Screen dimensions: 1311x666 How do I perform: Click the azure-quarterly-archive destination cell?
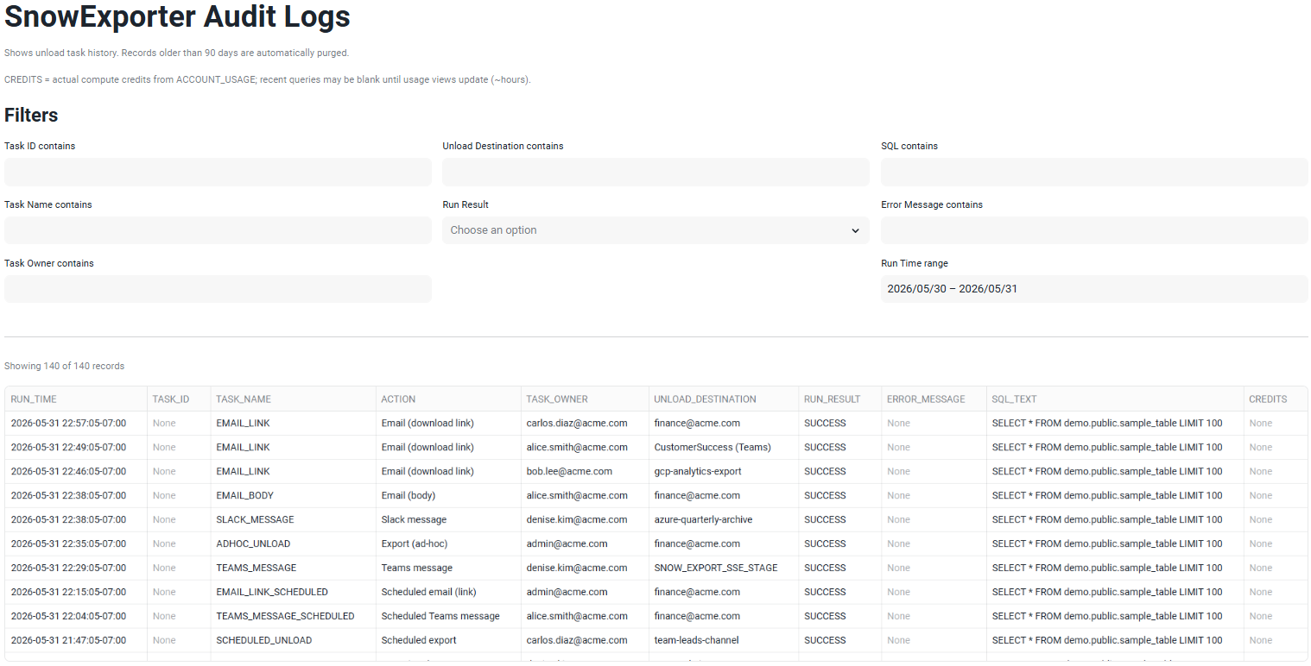pyautogui.click(x=724, y=520)
